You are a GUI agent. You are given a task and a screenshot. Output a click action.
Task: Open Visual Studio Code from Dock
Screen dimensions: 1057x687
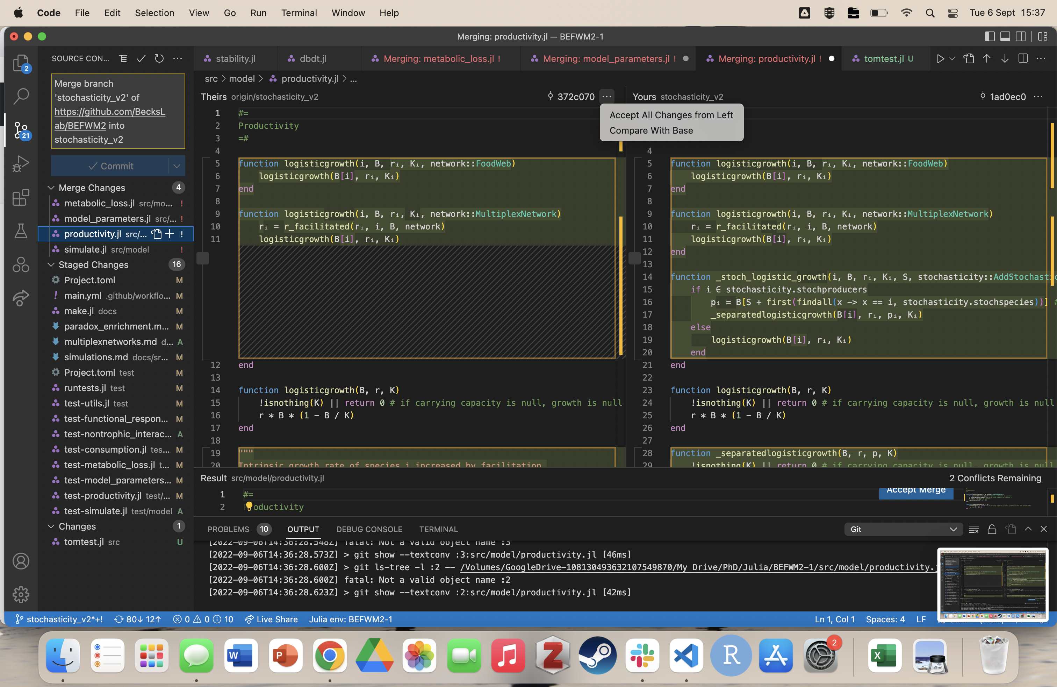pos(686,656)
